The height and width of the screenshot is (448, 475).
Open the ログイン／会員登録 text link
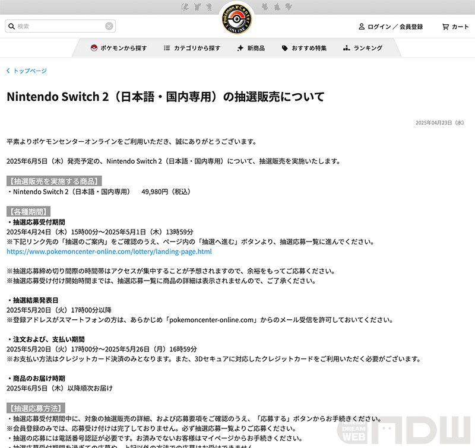(x=395, y=27)
